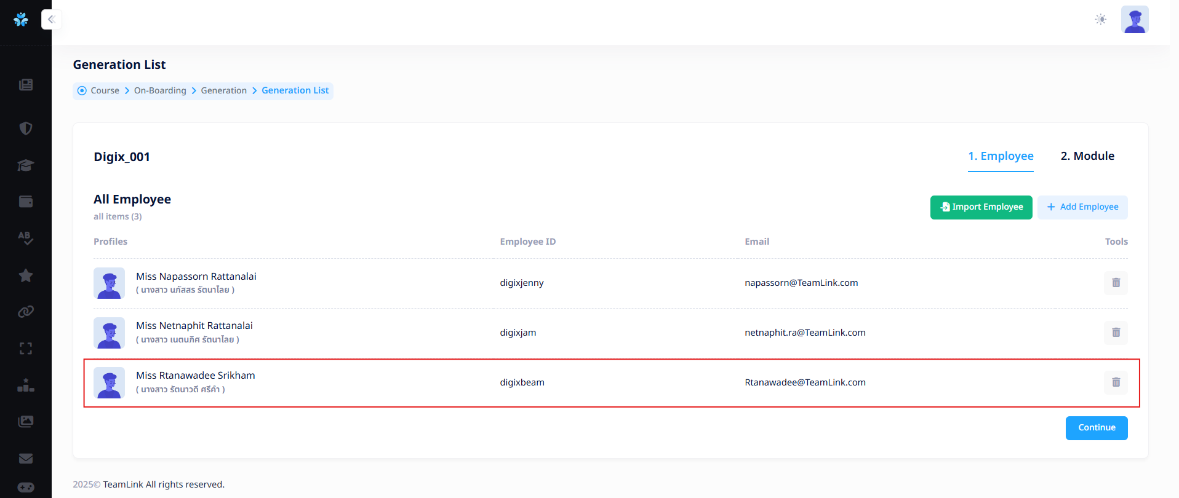
Task: Click the TeamLink logo icon
Action: [21, 20]
